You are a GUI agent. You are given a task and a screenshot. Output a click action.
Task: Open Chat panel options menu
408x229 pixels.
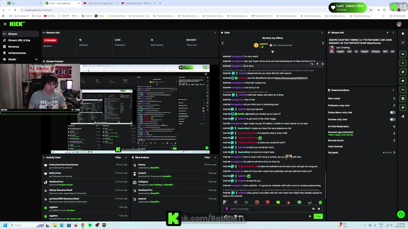[x=322, y=32]
